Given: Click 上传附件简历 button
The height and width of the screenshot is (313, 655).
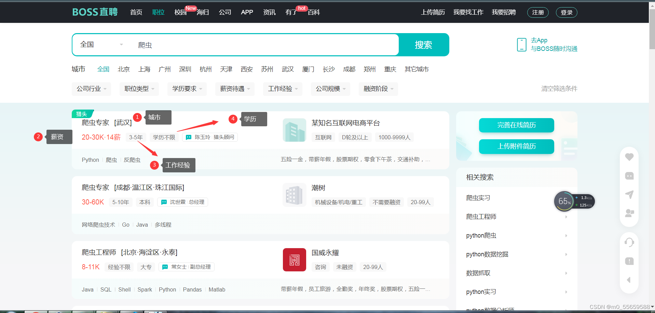Looking at the screenshot, I should pyautogui.click(x=516, y=146).
